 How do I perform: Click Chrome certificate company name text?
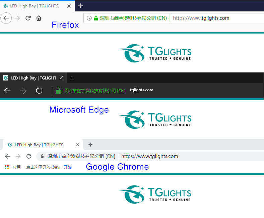point(81,156)
